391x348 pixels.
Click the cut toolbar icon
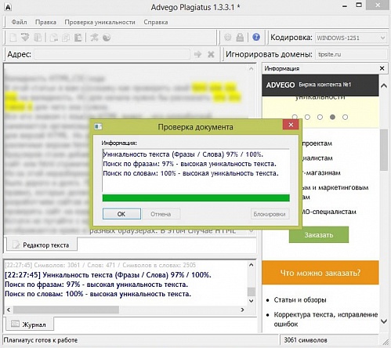[x=54, y=38]
